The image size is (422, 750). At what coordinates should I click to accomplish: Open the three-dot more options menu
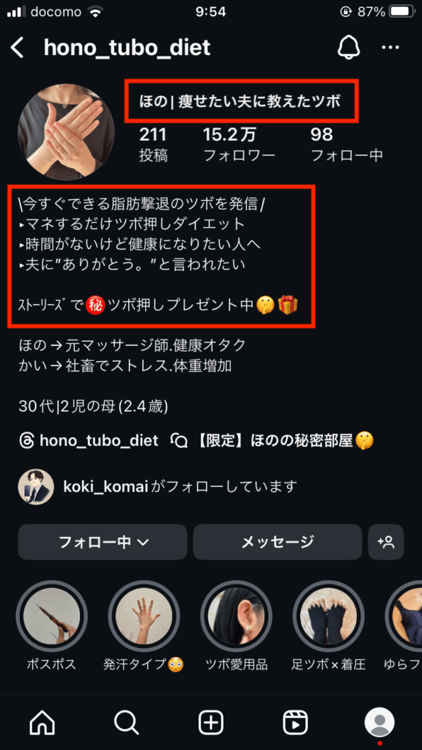[x=390, y=48]
